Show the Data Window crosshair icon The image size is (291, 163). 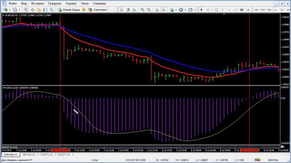point(32,10)
